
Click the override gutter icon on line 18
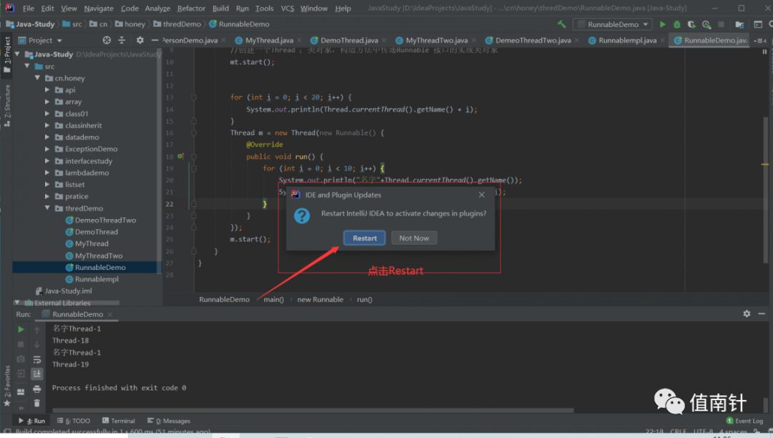point(180,156)
